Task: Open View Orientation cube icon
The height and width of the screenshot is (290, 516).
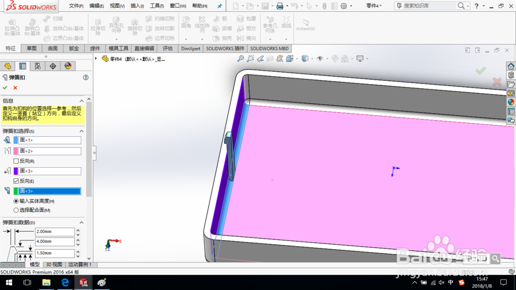Action: click(289, 59)
